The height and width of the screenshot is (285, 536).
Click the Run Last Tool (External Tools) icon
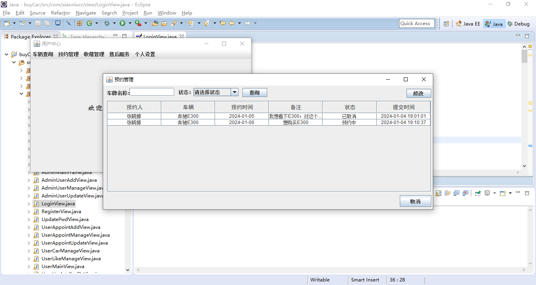[138, 24]
